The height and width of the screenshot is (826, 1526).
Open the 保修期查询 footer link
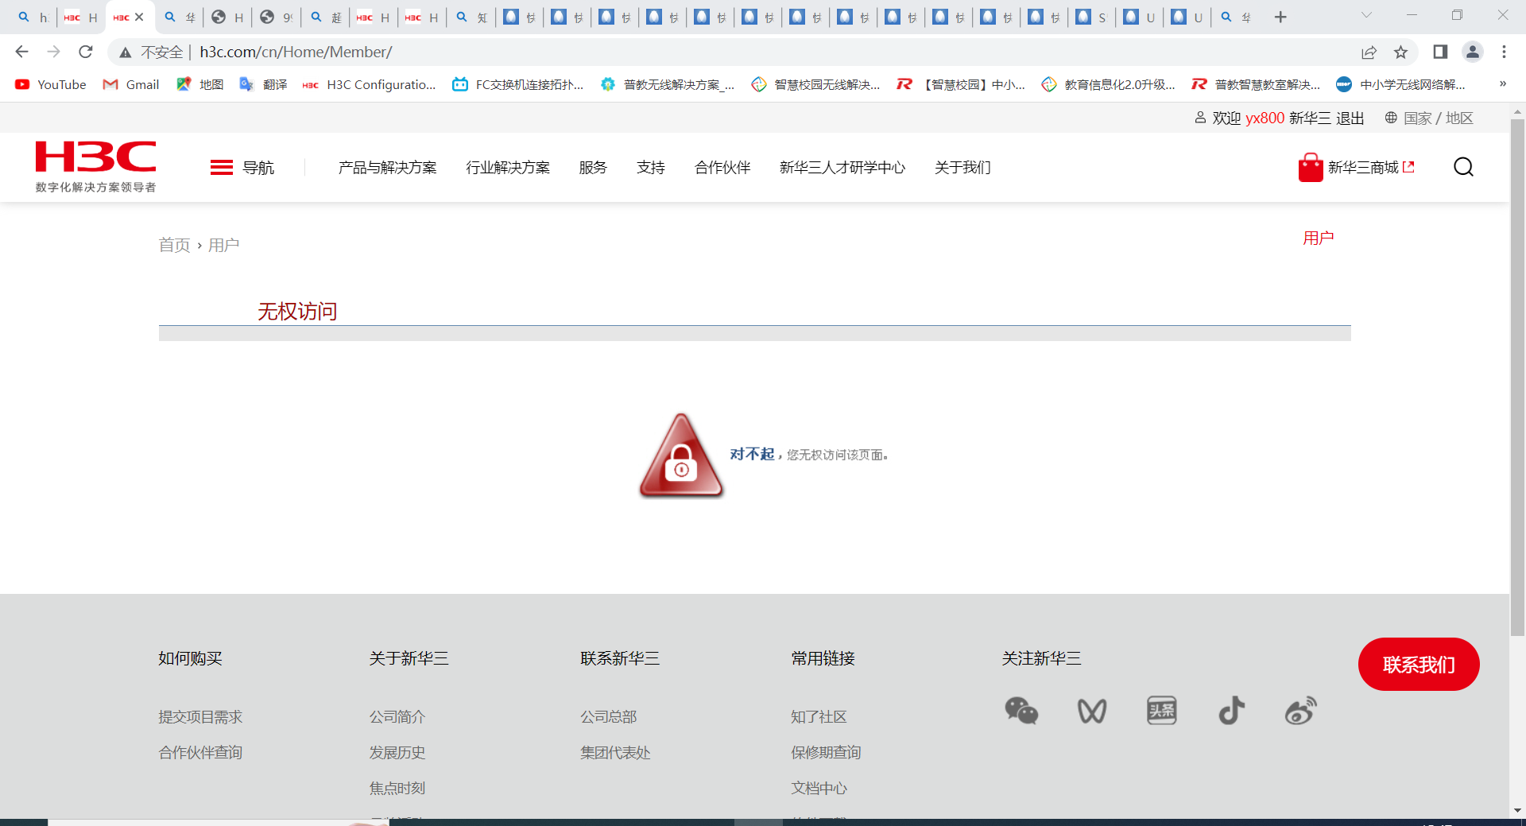click(826, 753)
